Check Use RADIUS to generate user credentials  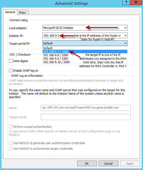pyautogui.click(x=11, y=143)
